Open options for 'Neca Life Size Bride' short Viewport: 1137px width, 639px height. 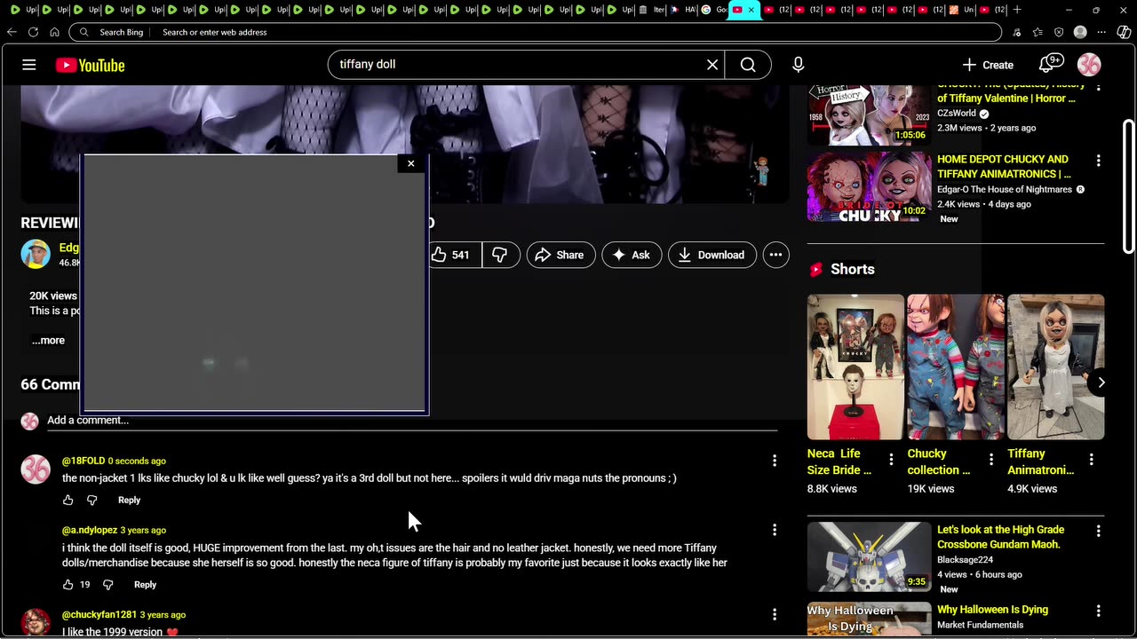(892, 460)
